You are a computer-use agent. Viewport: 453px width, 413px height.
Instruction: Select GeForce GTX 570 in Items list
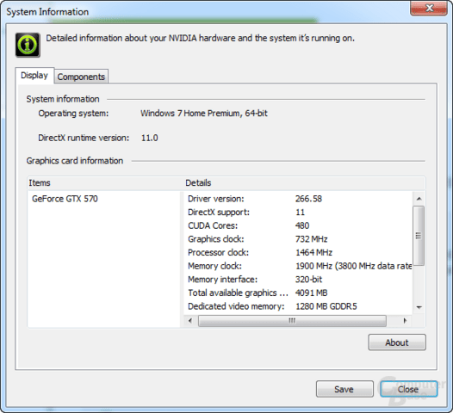pyautogui.click(x=65, y=199)
